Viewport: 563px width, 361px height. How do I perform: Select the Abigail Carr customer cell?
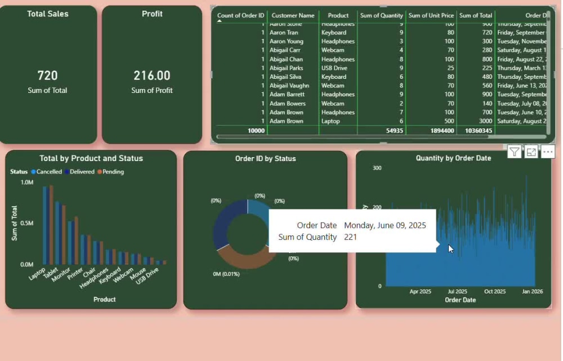pyautogui.click(x=285, y=50)
